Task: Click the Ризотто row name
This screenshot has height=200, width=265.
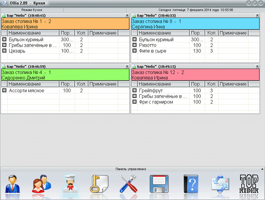Action: pyautogui.click(x=148, y=45)
